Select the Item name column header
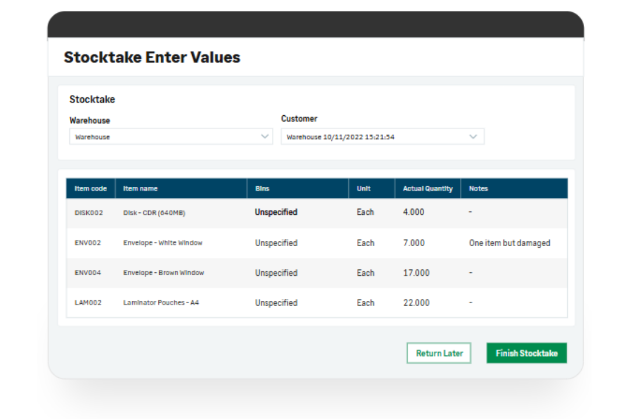This screenshot has width=629, height=419. 139,188
